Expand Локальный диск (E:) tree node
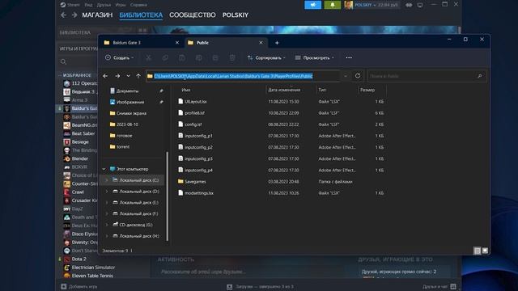This screenshot has height=291, width=518. coord(106,203)
